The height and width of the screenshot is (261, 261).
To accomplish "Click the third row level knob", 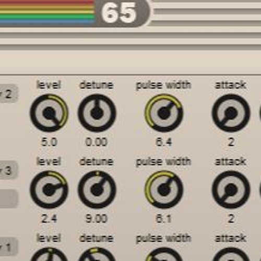I will coord(49,255).
